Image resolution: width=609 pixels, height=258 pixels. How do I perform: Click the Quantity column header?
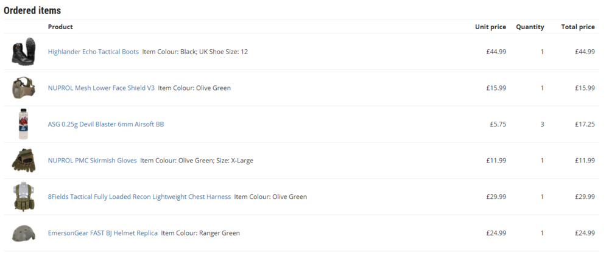530,27
